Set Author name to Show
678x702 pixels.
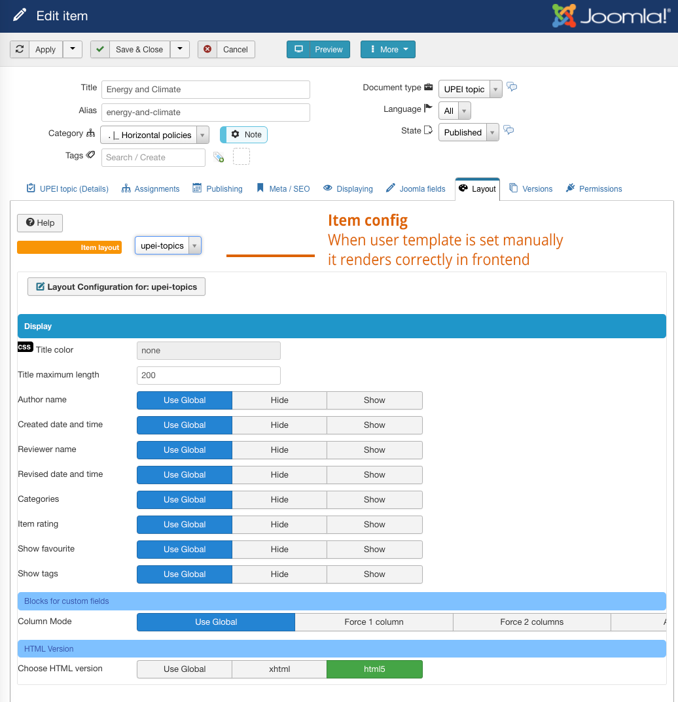coord(374,400)
